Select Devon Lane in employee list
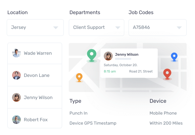Image resolution: width=195 pixels, height=135 pixels. pyautogui.click(x=35, y=75)
